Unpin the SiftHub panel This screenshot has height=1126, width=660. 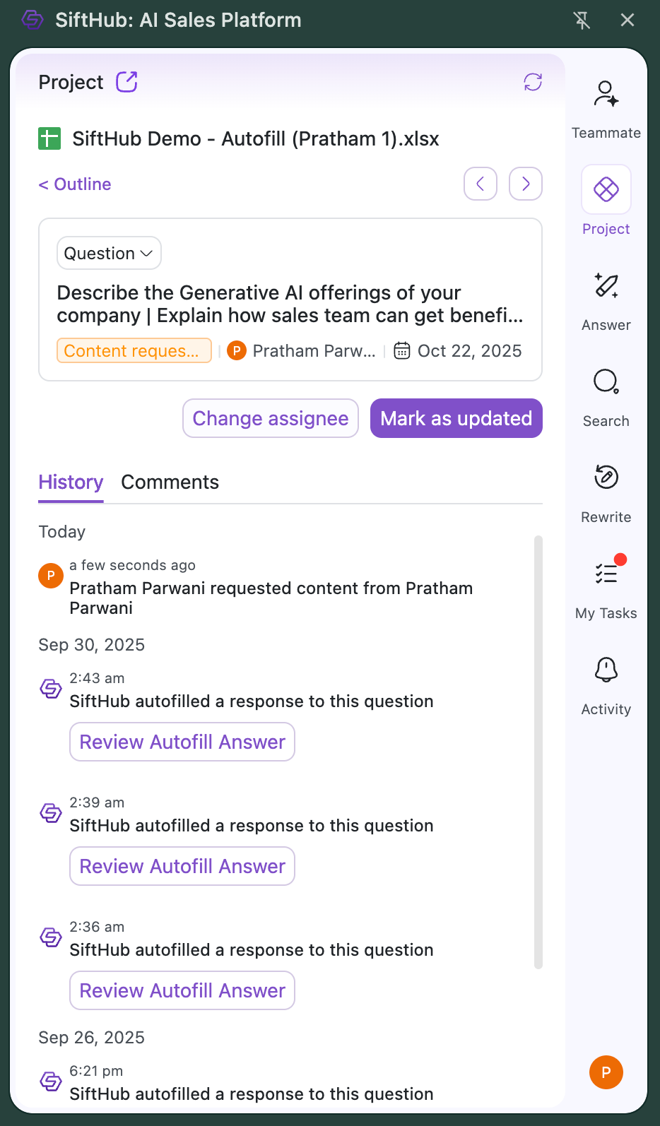(x=582, y=20)
